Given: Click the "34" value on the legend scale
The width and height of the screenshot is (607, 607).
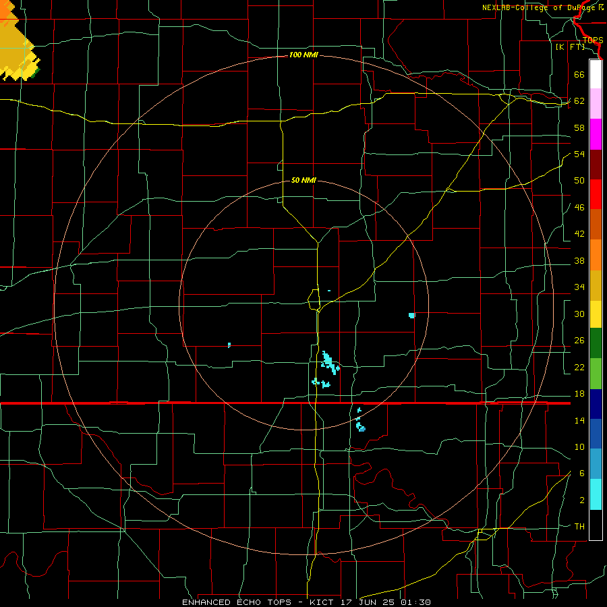Looking at the screenshot, I should [579, 287].
